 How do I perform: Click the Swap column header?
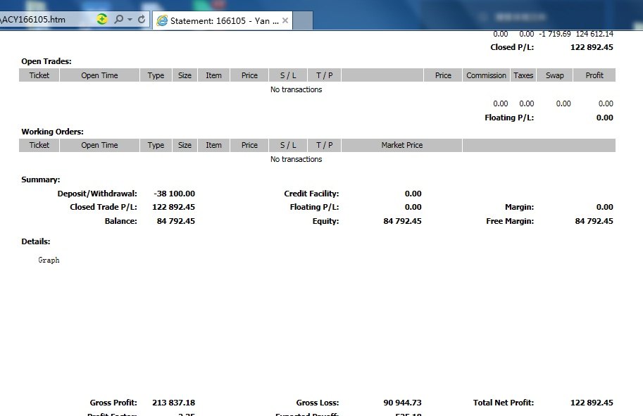(554, 75)
